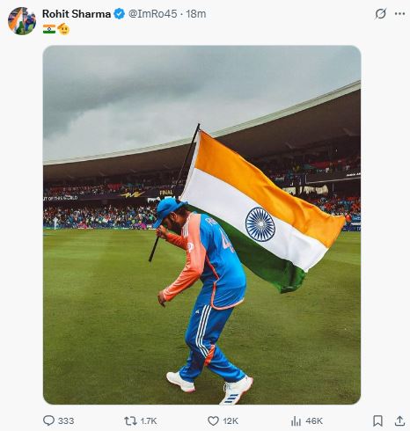Viewport: 410px width, 431px height.
Task: Click the reply icon with 333 replies
Action: pos(48,420)
